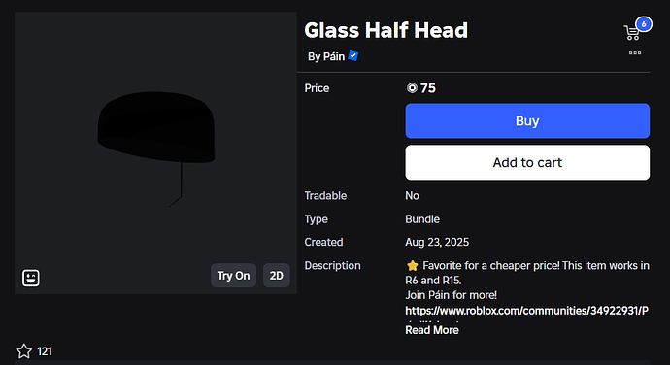
Task: Toggle Try On for the bundle
Action: 233,276
